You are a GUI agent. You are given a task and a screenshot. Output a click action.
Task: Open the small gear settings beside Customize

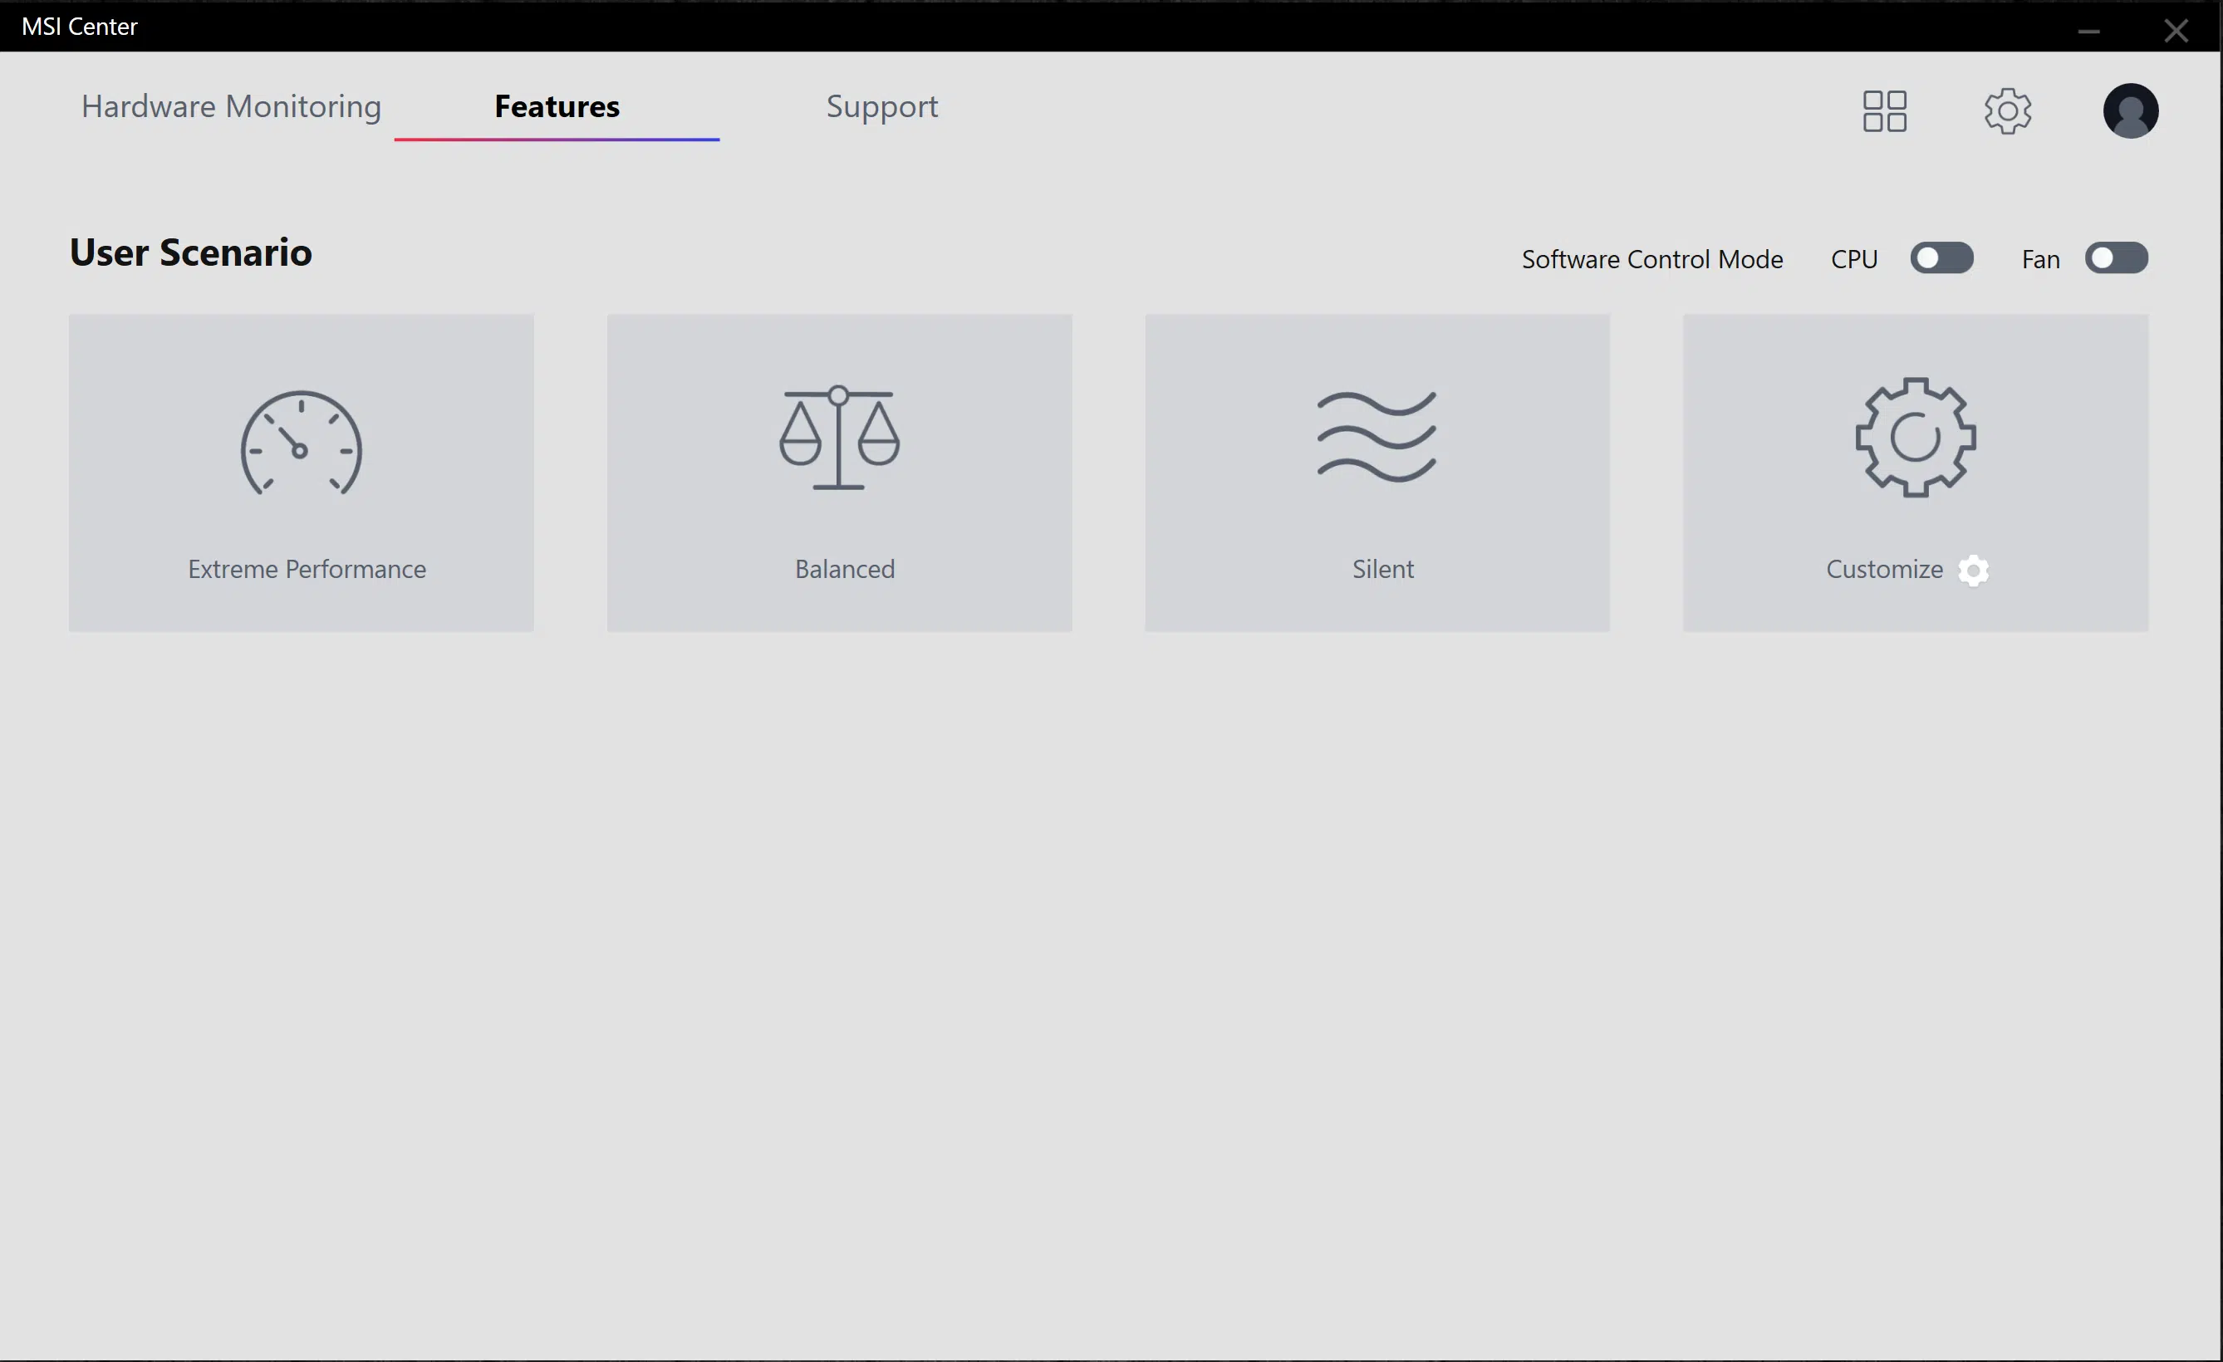pyautogui.click(x=1973, y=570)
